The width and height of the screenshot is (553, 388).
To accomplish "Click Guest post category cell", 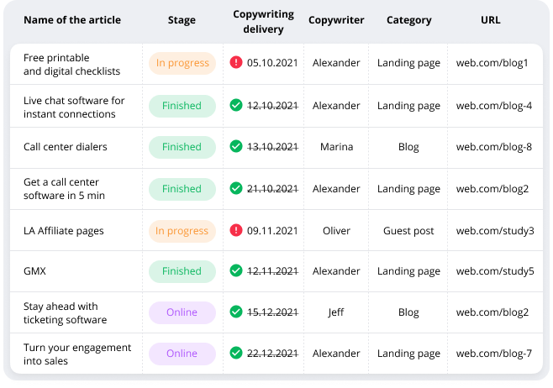I will tap(408, 231).
